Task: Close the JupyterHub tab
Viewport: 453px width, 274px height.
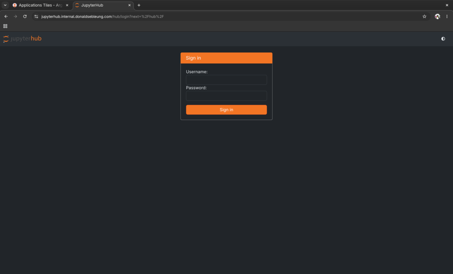Action: tap(129, 5)
